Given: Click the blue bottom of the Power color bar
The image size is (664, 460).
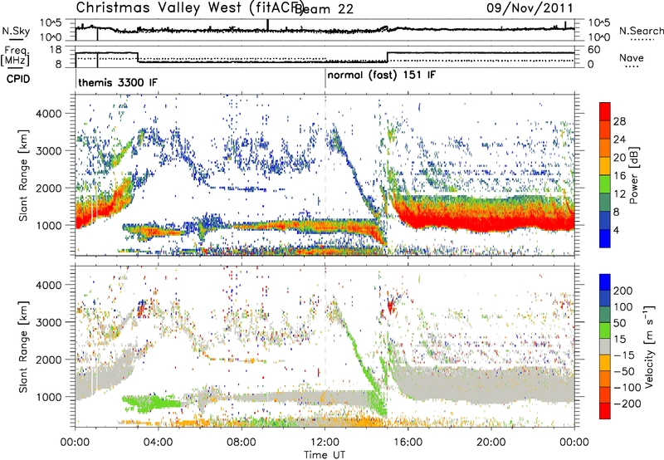Looking at the screenshot, I should click(x=605, y=239).
